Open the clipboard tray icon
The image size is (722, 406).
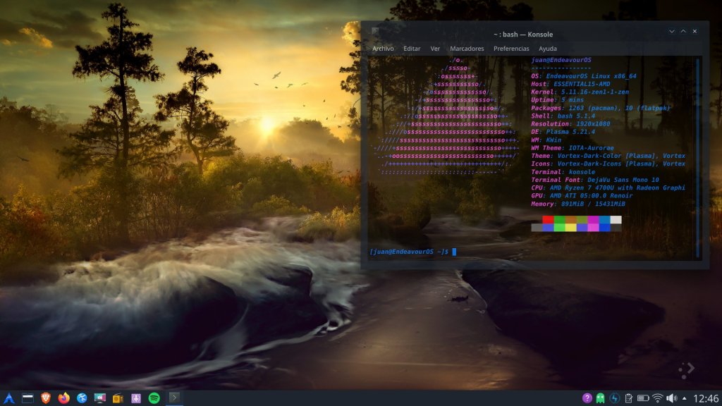628,398
